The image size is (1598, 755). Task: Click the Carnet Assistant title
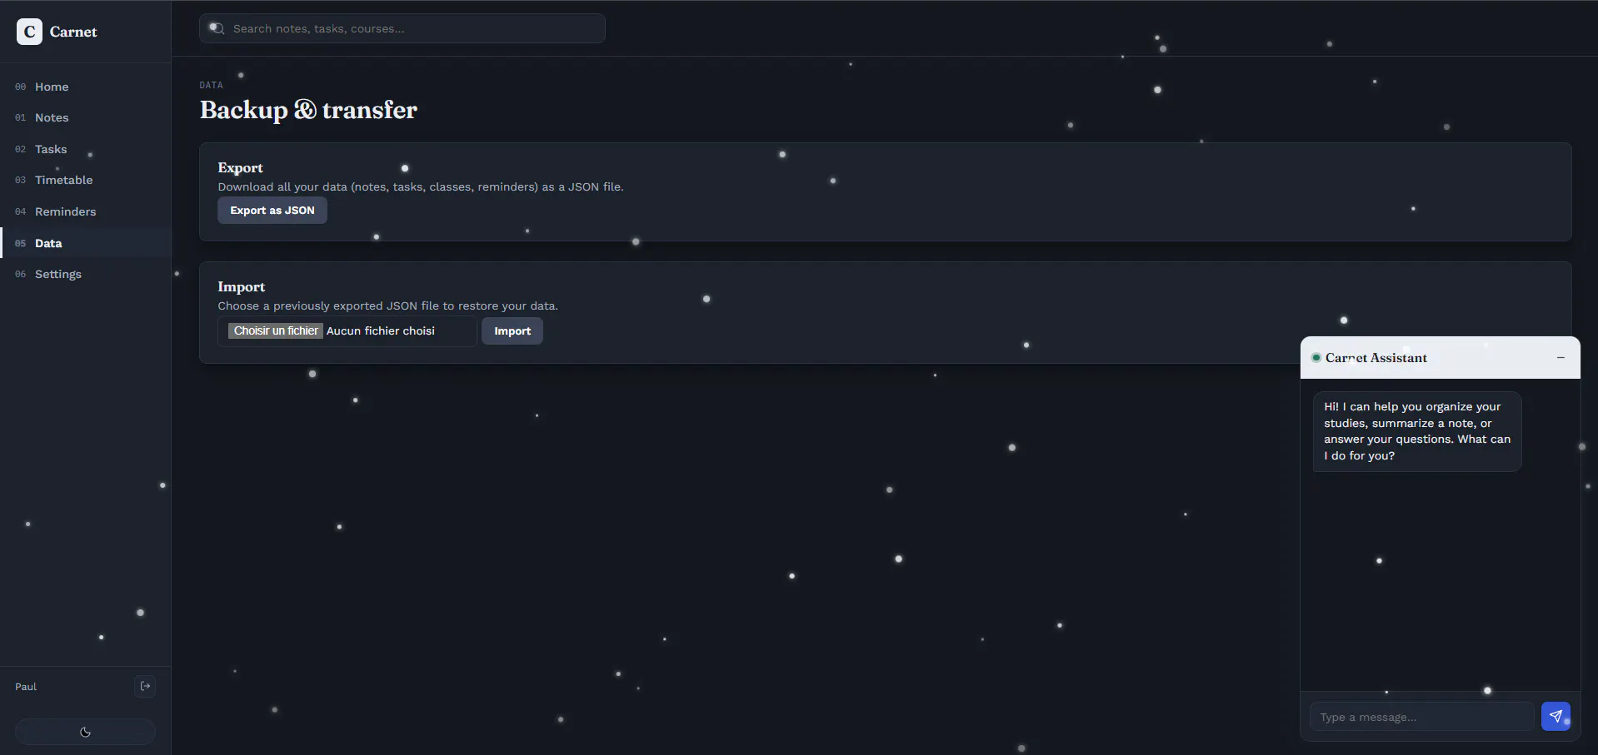coord(1376,358)
